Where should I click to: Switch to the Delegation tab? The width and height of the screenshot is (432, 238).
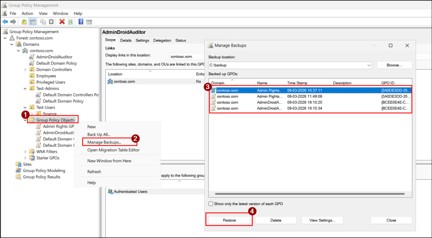[x=162, y=40]
